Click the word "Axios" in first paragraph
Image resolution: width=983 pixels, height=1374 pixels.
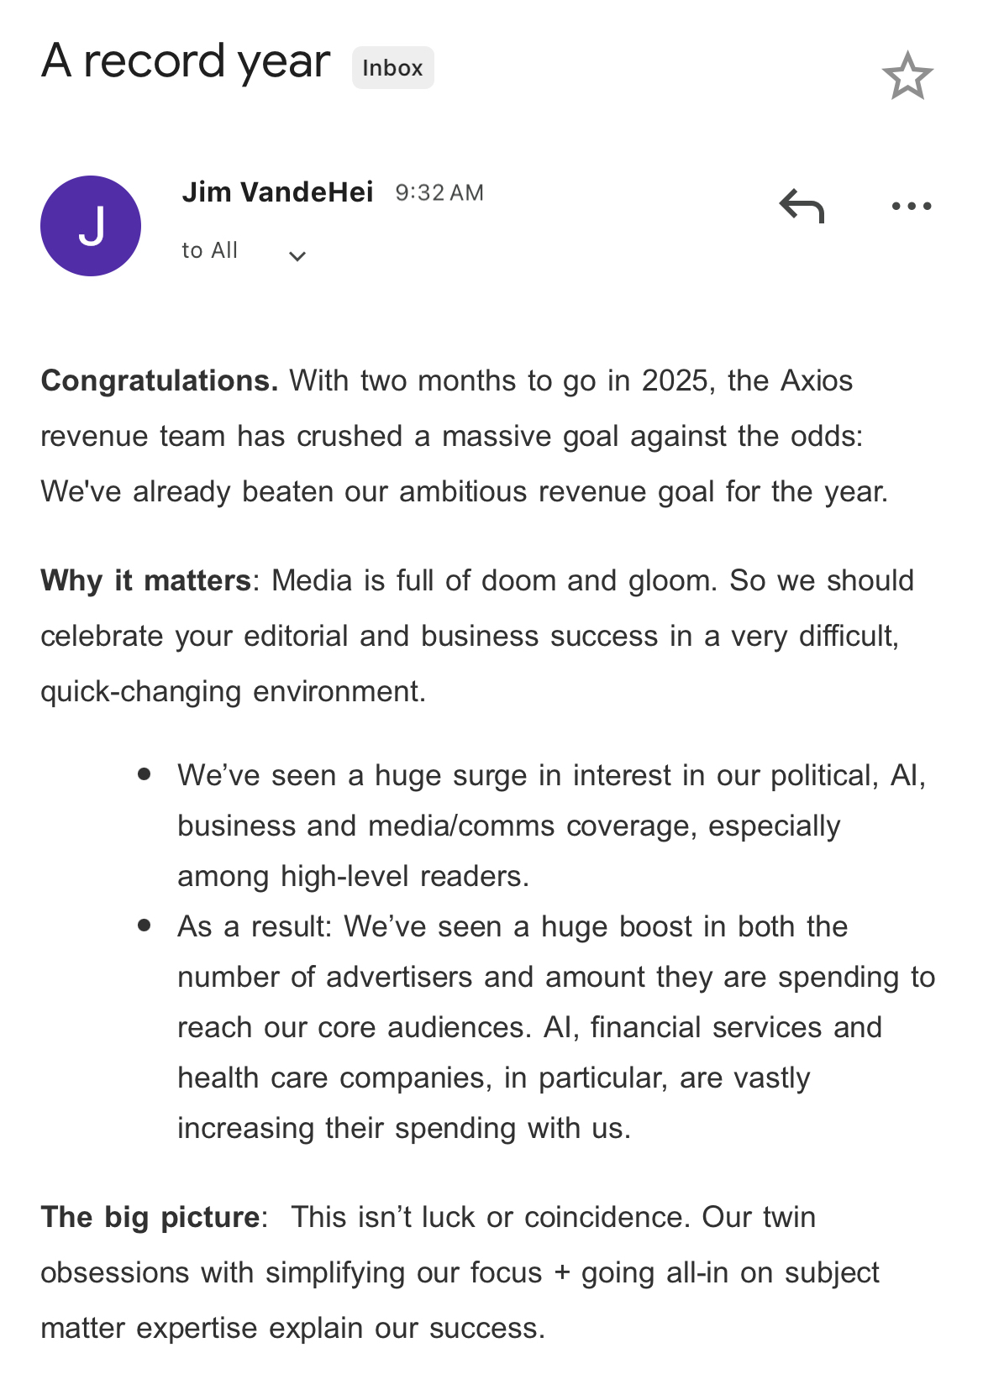(x=816, y=381)
